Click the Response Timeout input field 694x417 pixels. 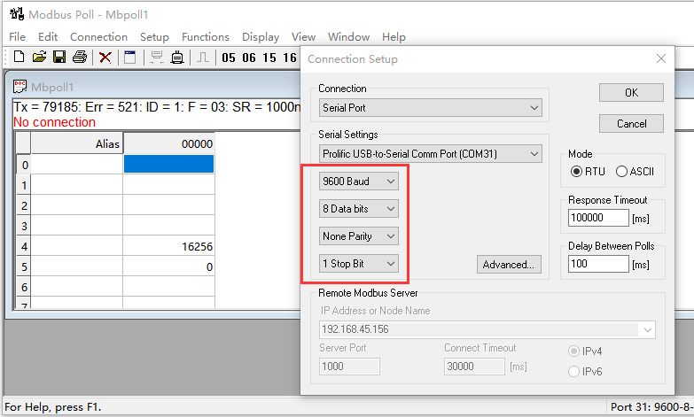click(597, 217)
